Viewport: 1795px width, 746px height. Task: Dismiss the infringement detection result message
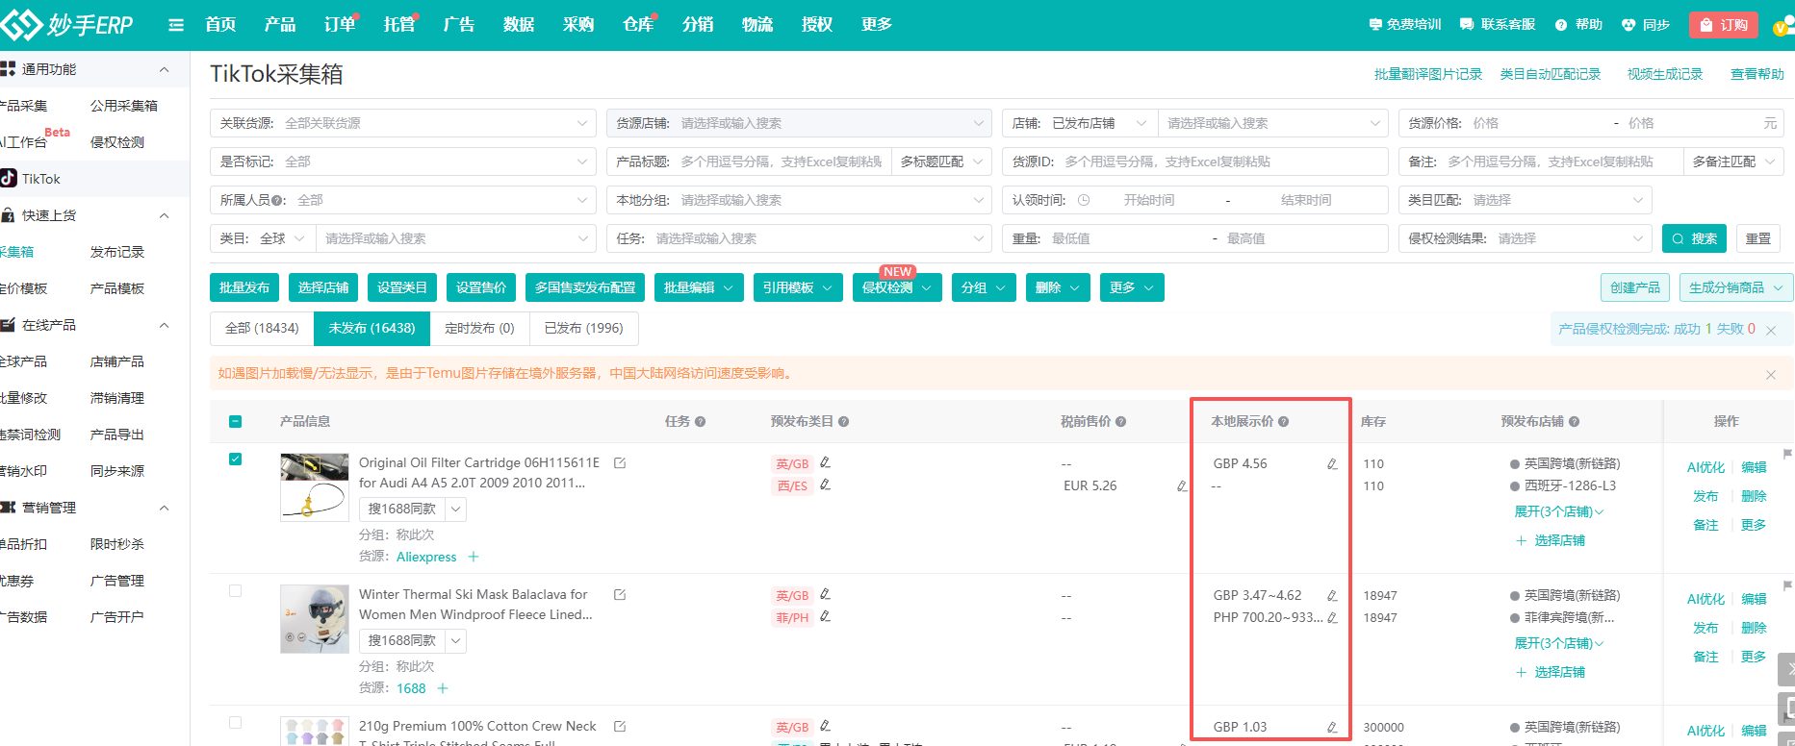pyautogui.click(x=1771, y=330)
